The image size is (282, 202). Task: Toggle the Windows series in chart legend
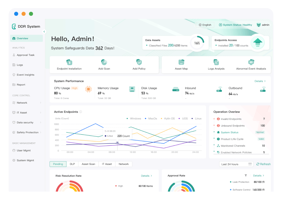134,119
